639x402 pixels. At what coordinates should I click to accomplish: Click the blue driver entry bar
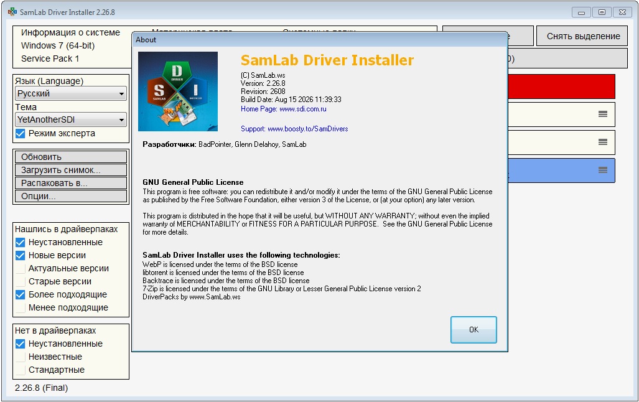pos(561,170)
